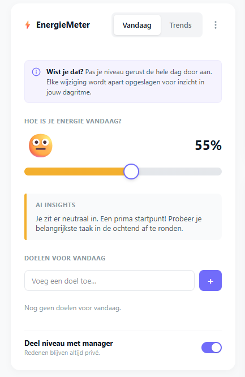
Task: Click the energy slider handle
Action: pos(131,172)
